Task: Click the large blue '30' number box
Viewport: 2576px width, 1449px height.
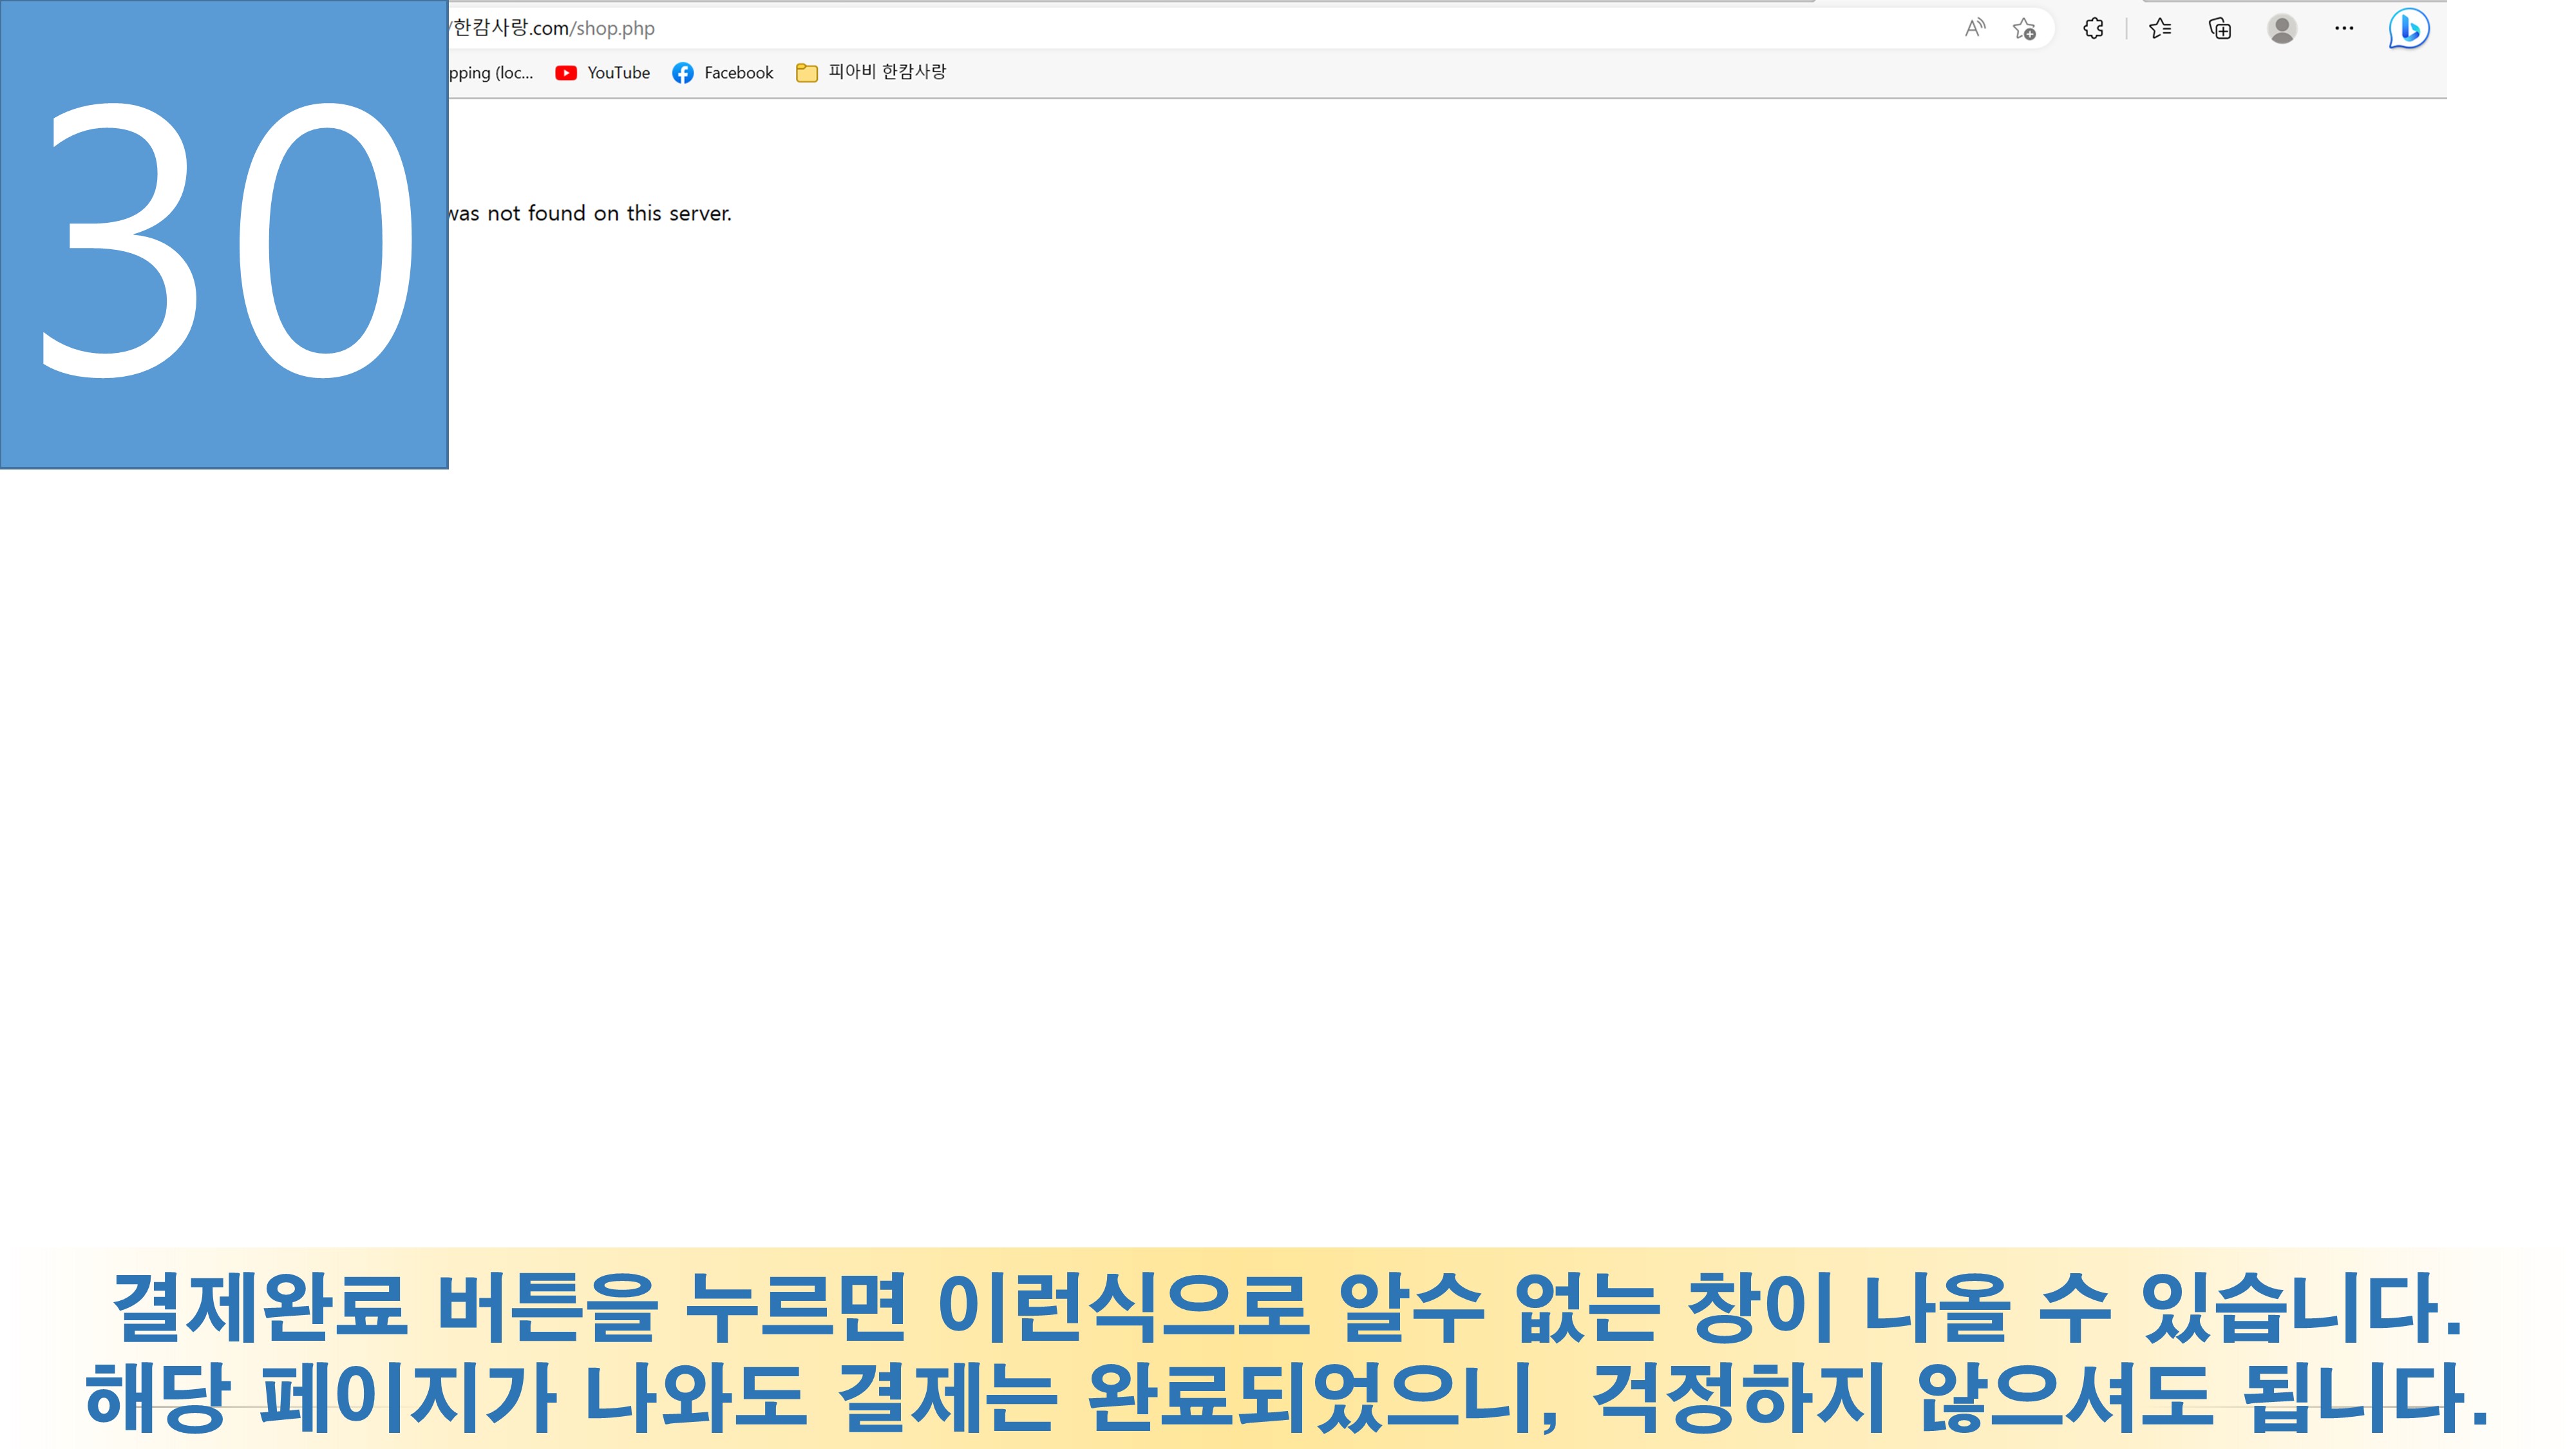Action: (224, 235)
